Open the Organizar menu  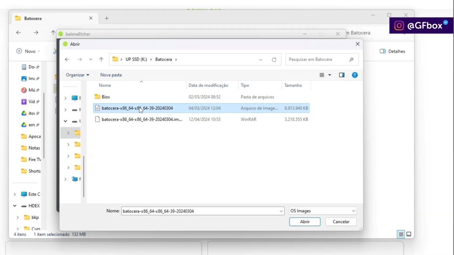(77, 75)
